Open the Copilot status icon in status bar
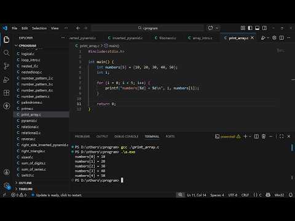The height and width of the screenshot is (221, 295). tap(268, 195)
